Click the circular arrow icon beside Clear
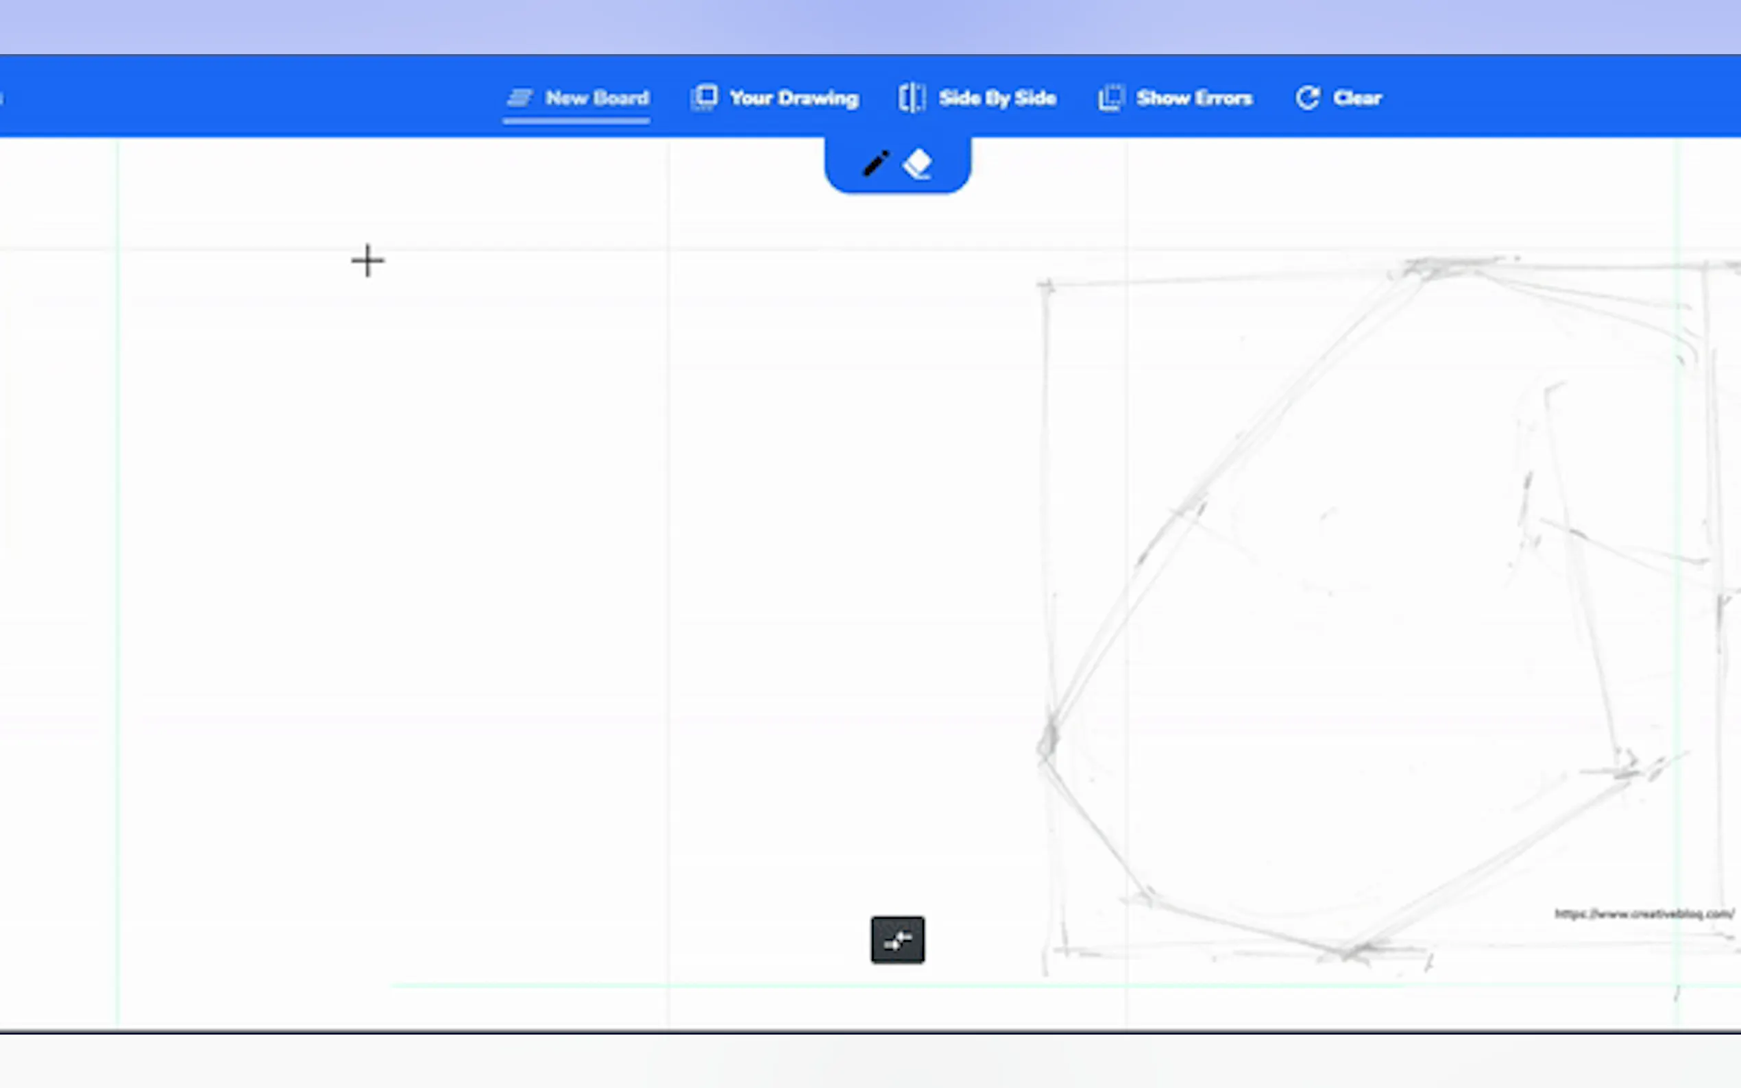 1308,98
